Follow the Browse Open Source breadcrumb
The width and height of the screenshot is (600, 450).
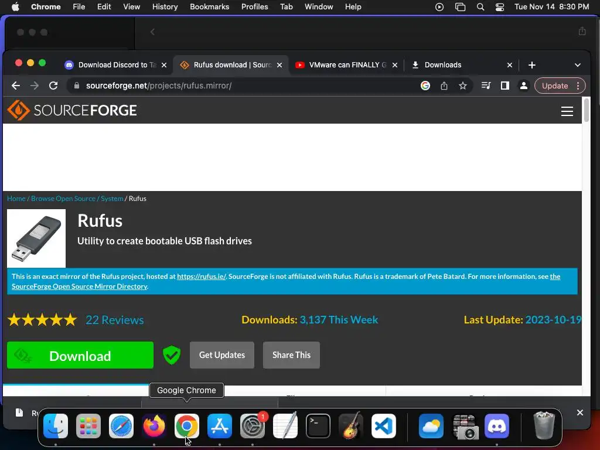coord(63,199)
